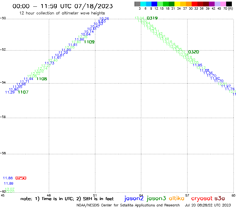Screen dimensions: 236x208
Task: Click the "Jul 20 08:28:52 UTC 2023" timestamp
Action: coord(208,205)
